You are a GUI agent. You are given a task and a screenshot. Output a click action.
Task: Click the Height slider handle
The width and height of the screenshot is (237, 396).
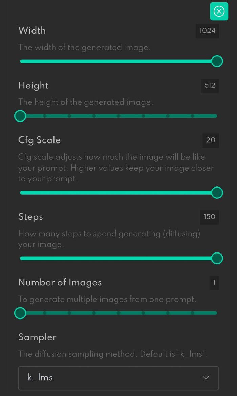click(x=20, y=116)
